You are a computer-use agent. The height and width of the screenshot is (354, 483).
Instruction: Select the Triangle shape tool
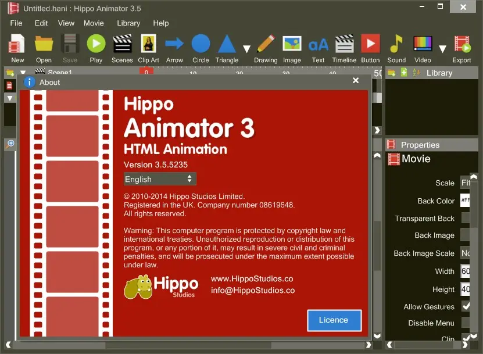[x=227, y=49]
